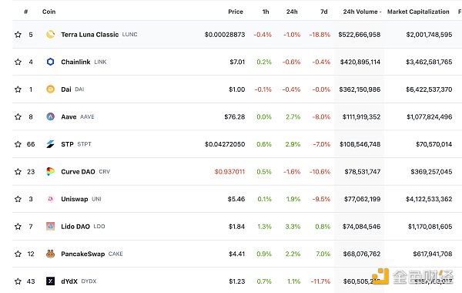Open the Chainlink coin name link
The image size is (462, 293).
point(75,62)
